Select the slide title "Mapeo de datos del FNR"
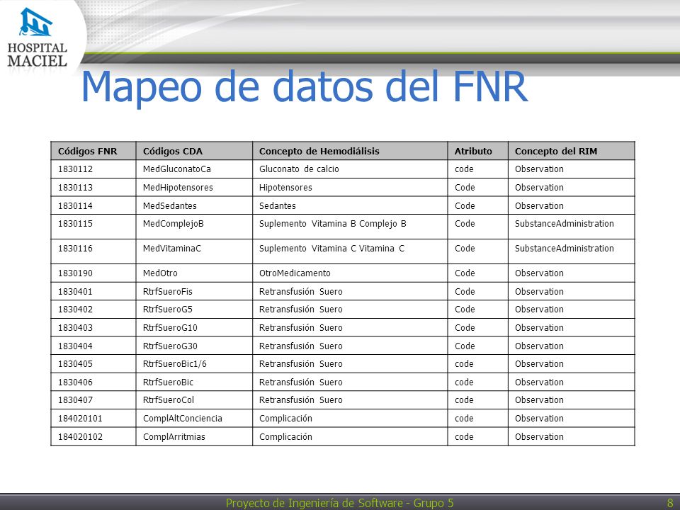Screen dimensions: 680x510 (305, 86)
